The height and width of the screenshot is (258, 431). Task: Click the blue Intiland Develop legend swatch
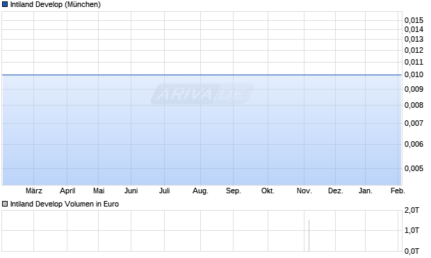pos(5,4)
